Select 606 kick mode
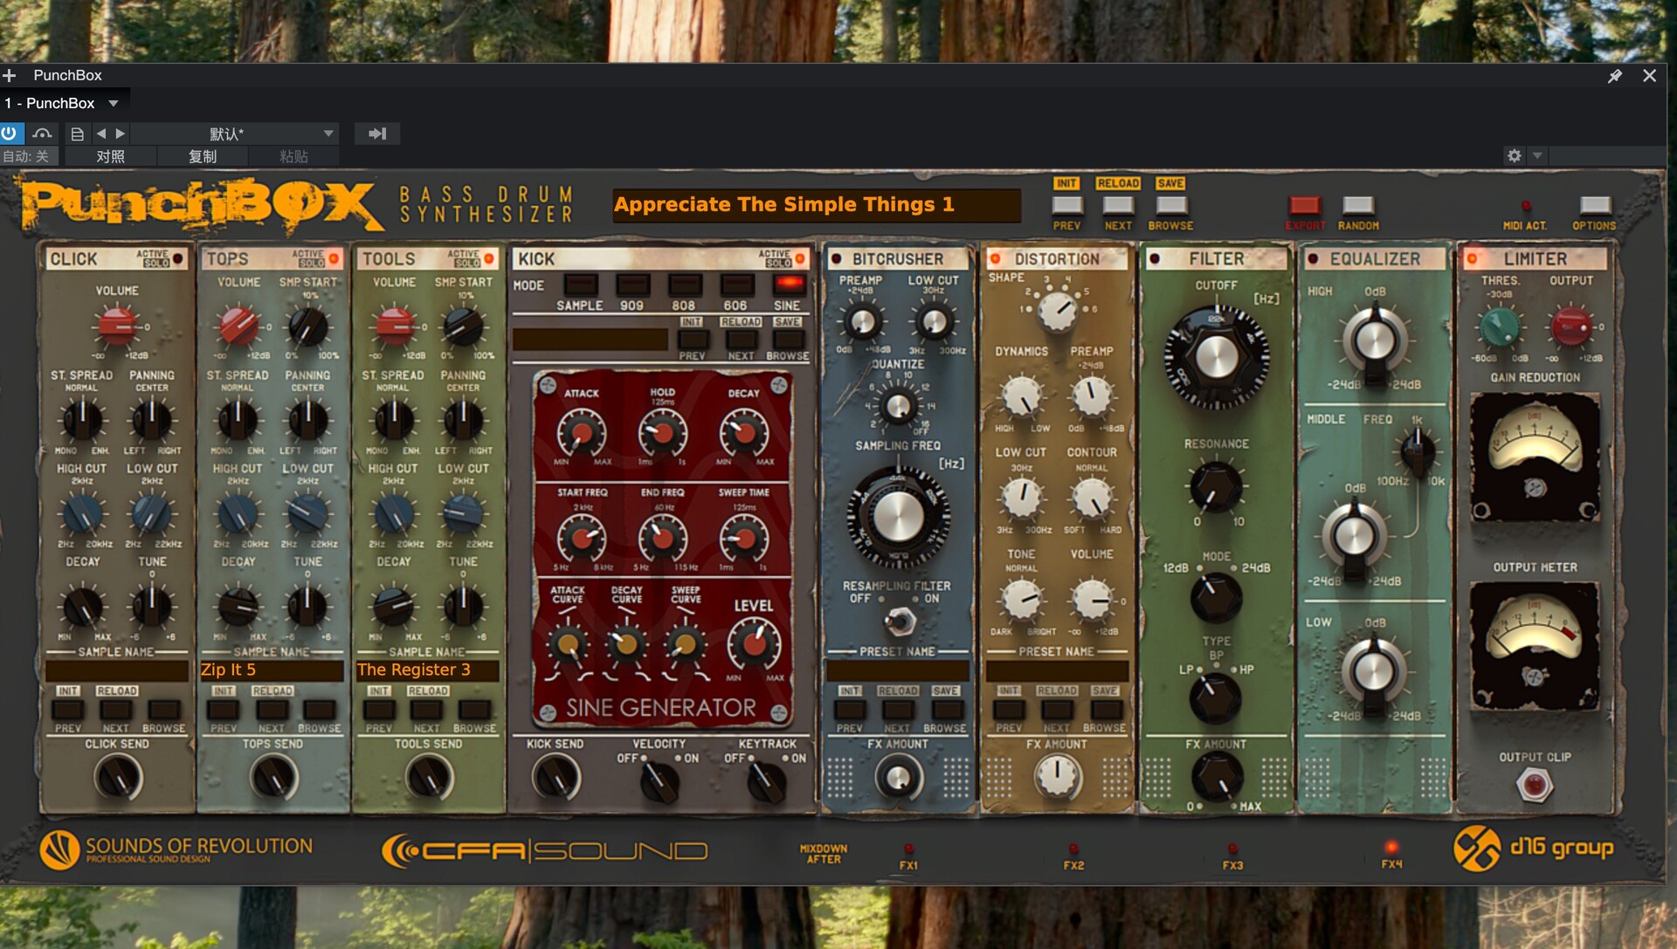Viewport: 1677px width, 949px height. point(736,285)
